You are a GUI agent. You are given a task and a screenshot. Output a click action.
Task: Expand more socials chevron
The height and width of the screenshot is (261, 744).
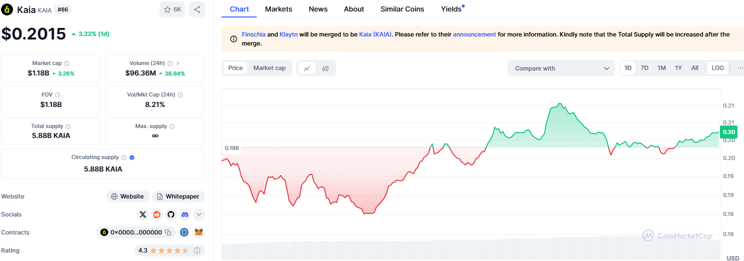199,214
